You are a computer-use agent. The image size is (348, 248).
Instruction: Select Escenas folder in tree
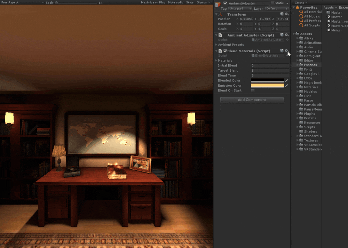[x=308, y=65]
